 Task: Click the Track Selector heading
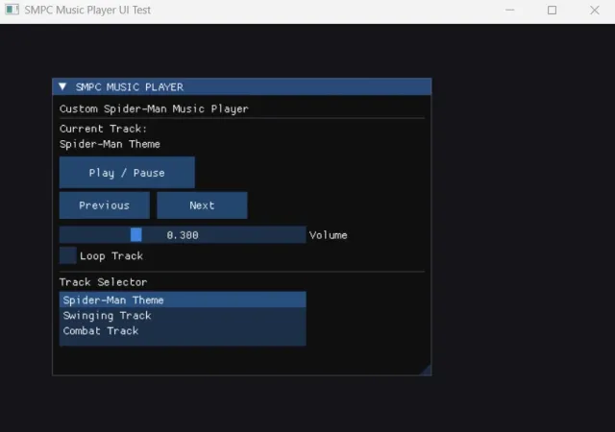click(x=103, y=282)
